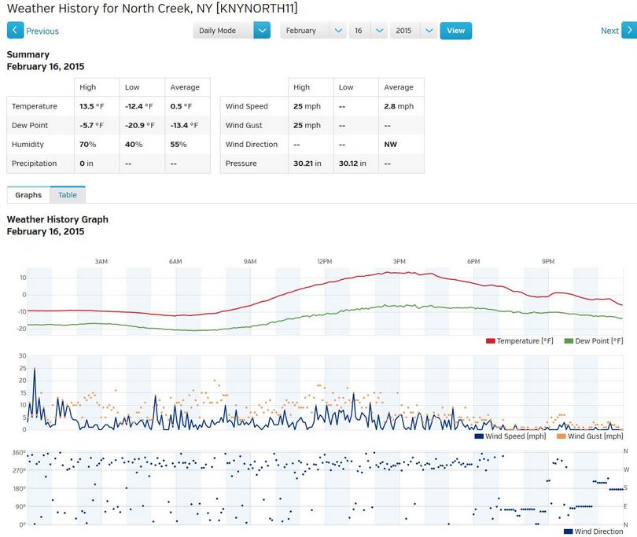Select dew point high -5.7 °F
637x537 pixels.
click(x=91, y=126)
